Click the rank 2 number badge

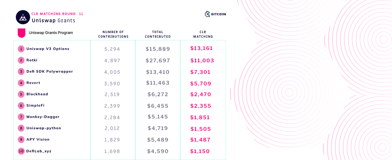[21, 60]
